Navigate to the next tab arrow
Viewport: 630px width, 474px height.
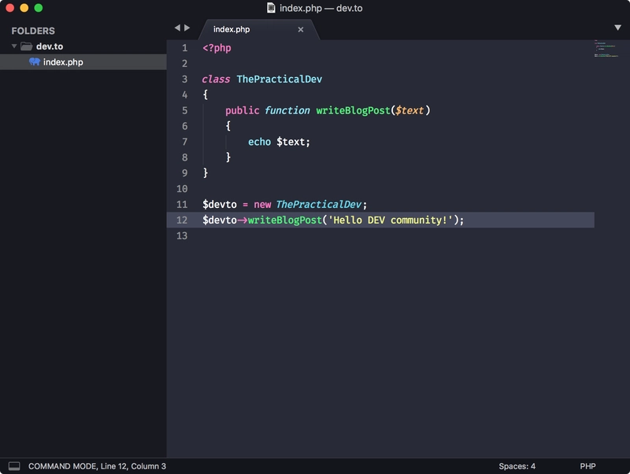(x=187, y=28)
